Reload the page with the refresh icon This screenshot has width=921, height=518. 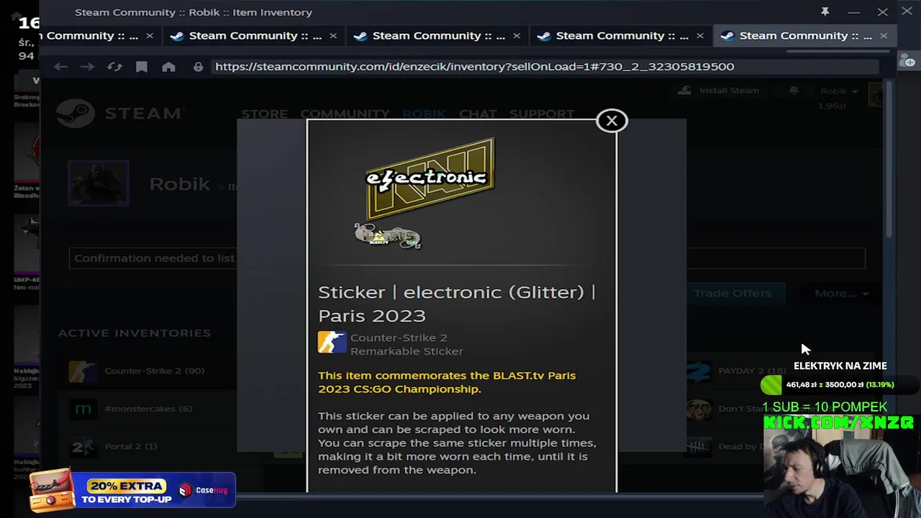(114, 67)
